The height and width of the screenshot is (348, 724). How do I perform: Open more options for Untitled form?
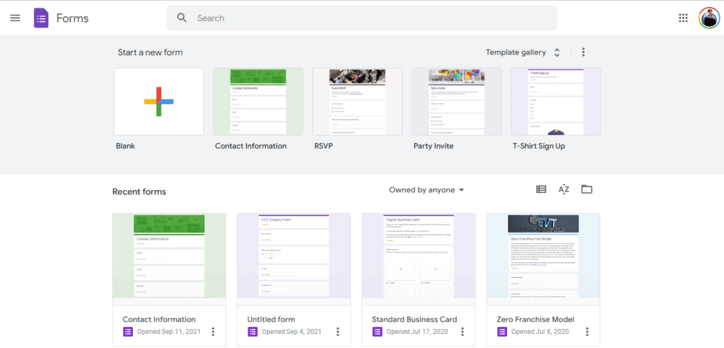[x=337, y=332]
